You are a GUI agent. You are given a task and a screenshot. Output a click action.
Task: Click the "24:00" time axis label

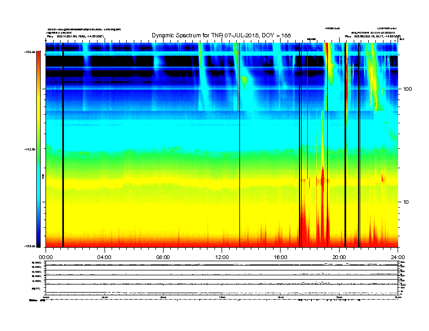coord(398,257)
